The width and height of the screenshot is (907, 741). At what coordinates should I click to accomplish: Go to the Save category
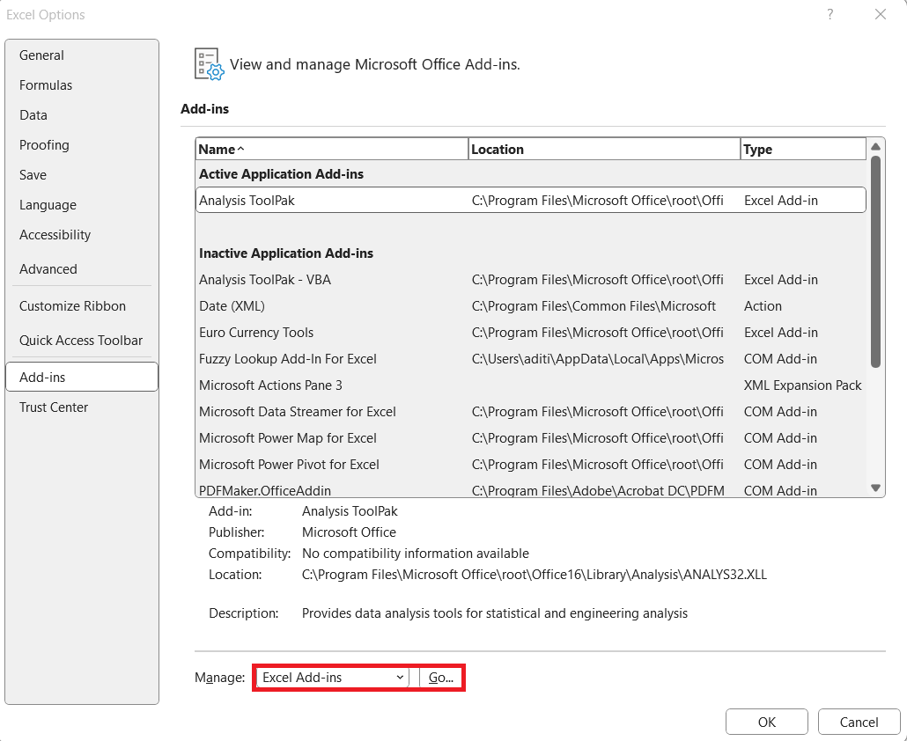(82, 175)
